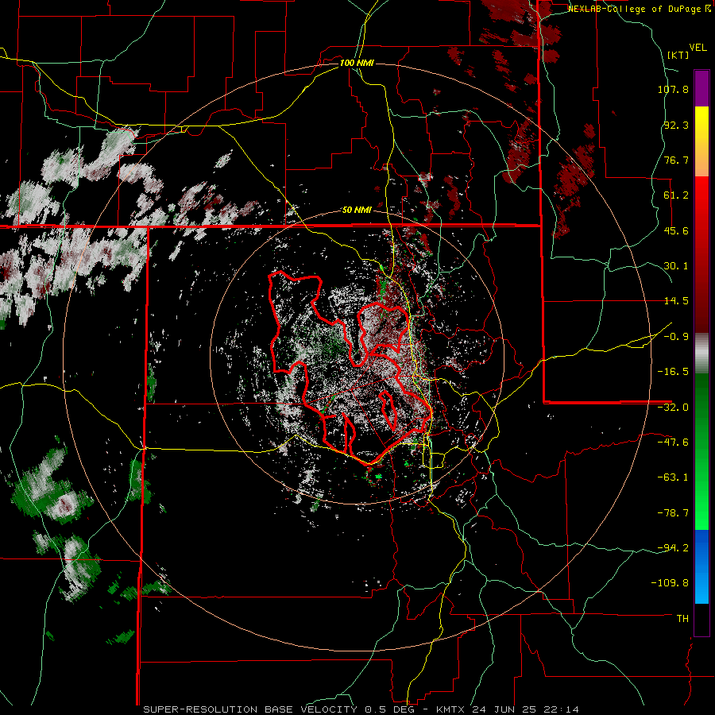Click the green segment of velocity color bar
715x715 pixels.
(x=701, y=451)
